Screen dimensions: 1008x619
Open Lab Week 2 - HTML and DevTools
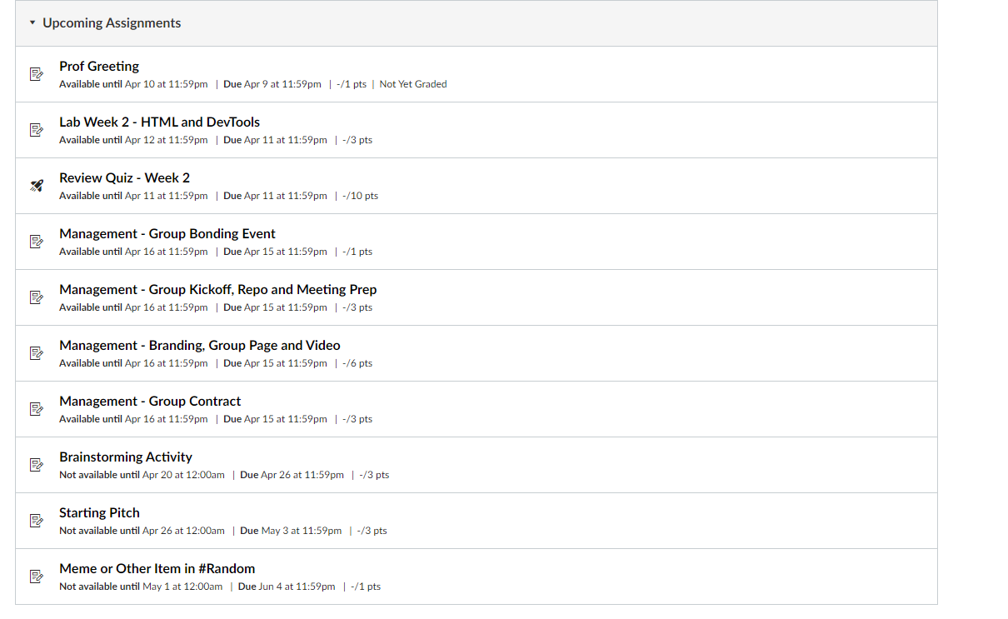click(x=159, y=122)
